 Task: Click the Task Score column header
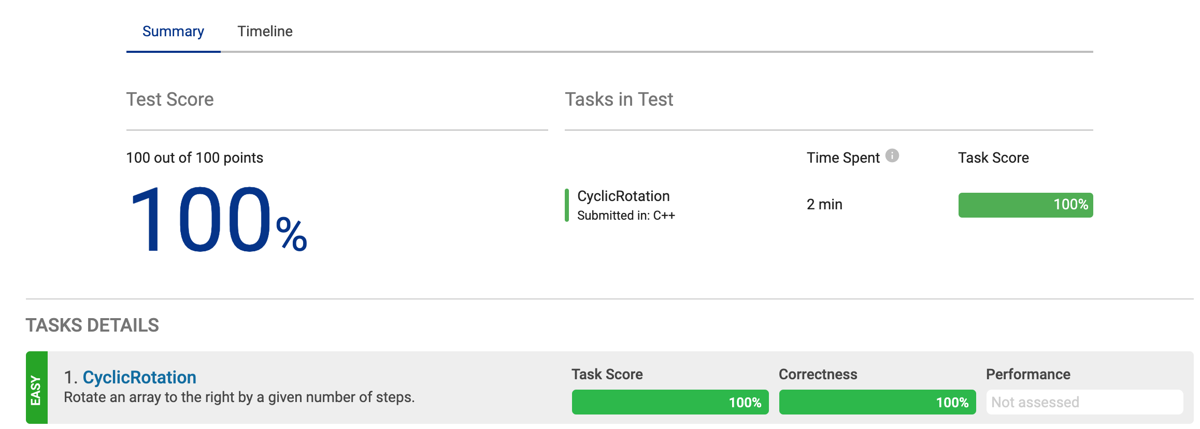(x=993, y=158)
